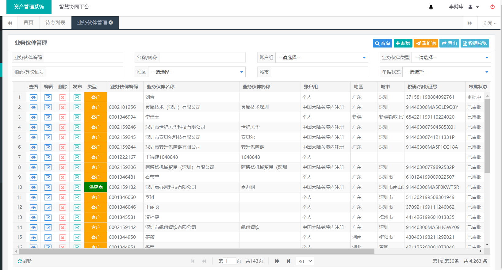Open the 账户组 dropdown
The width and height of the screenshot is (502, 270).
click(321, 57)
